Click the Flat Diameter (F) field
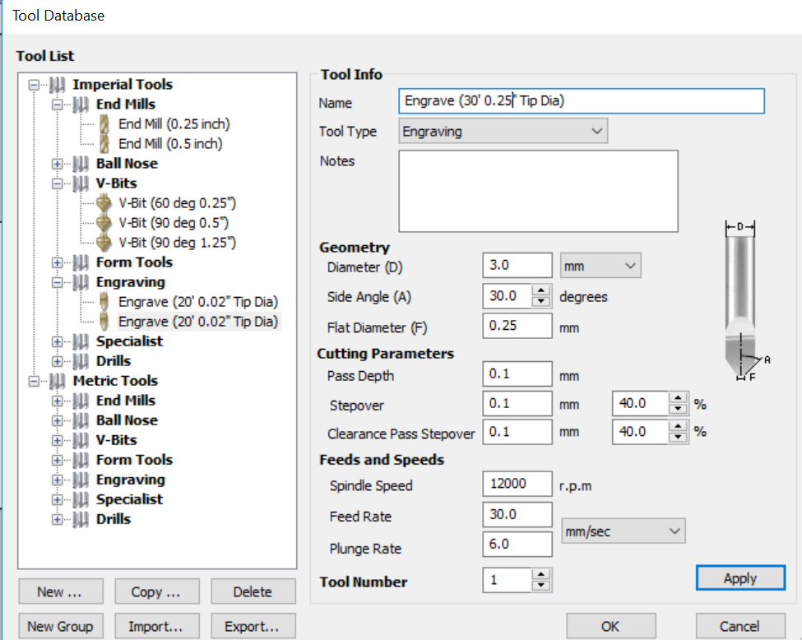Viewport: 802px width, 640px height. click(x=517, y=326)
